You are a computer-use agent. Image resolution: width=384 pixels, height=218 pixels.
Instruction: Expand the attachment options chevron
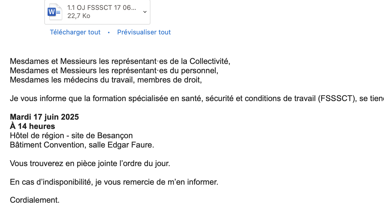click(x=145, y=12)
